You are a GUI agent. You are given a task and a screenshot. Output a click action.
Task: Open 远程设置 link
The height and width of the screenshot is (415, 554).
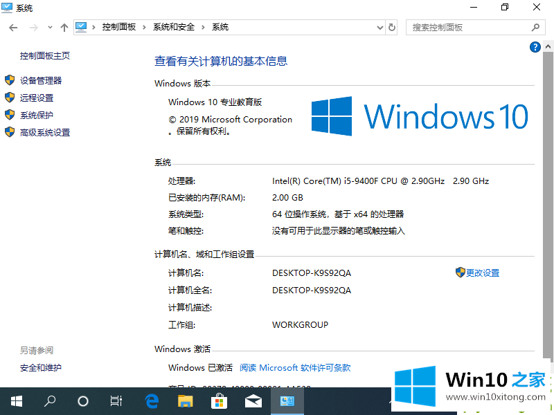click(37, 98)
